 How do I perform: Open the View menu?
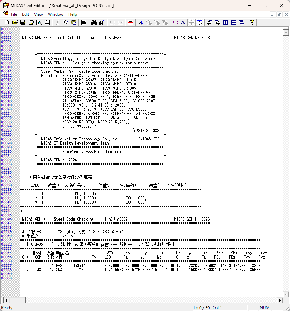pos(38,14)
